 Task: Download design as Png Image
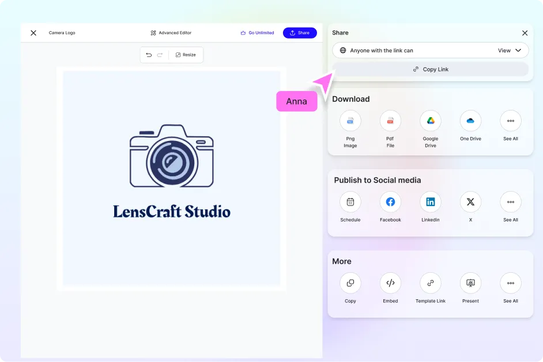350,121
